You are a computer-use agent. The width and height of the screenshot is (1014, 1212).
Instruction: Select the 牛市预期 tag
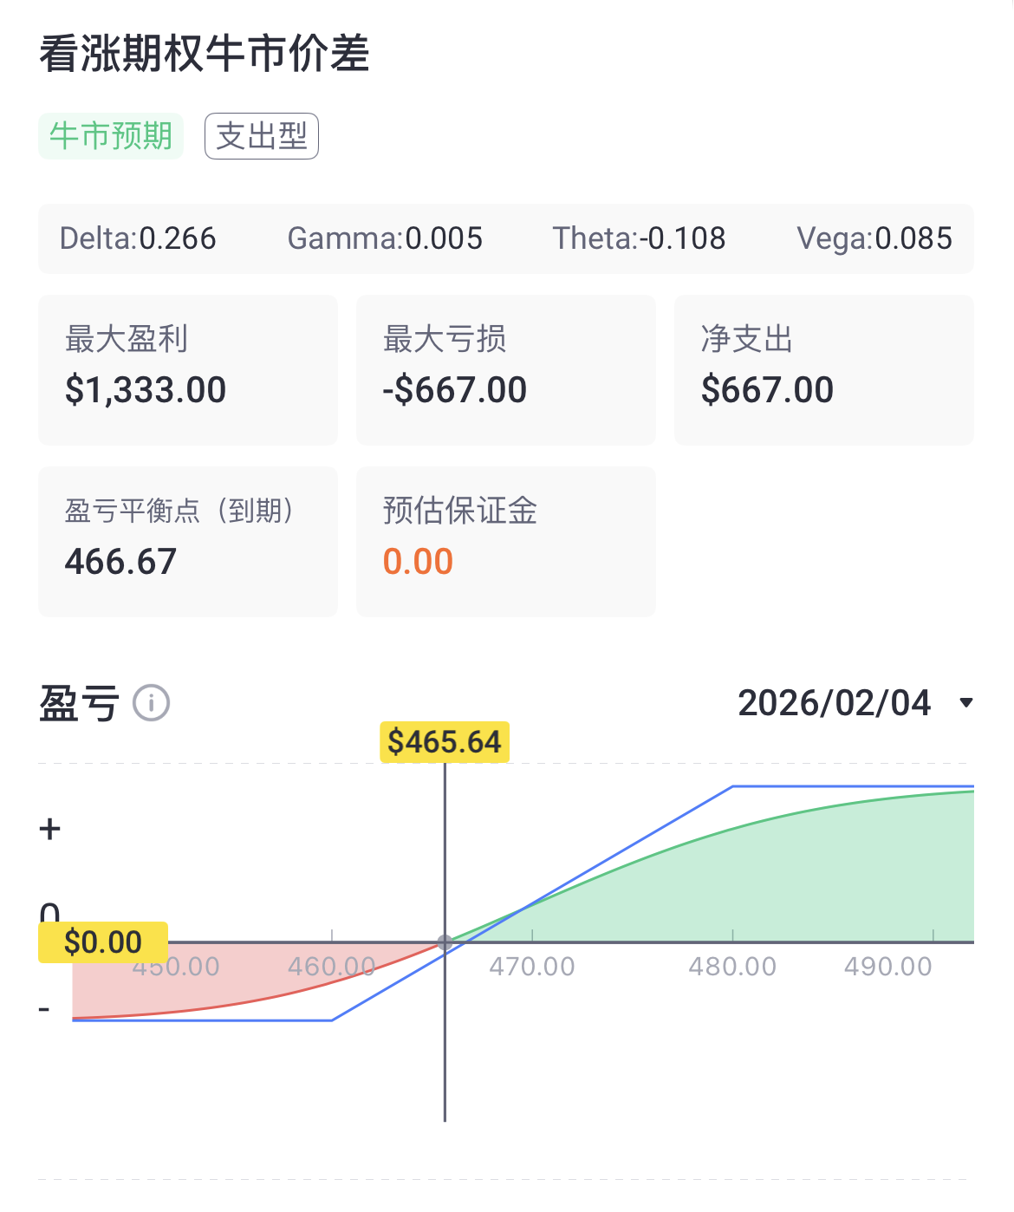[111, 136]
